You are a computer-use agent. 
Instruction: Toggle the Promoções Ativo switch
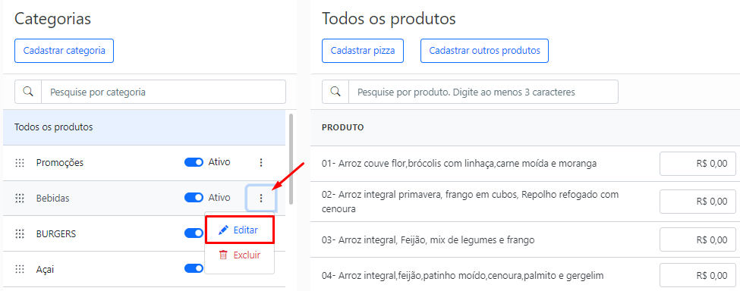pos(194,162)
